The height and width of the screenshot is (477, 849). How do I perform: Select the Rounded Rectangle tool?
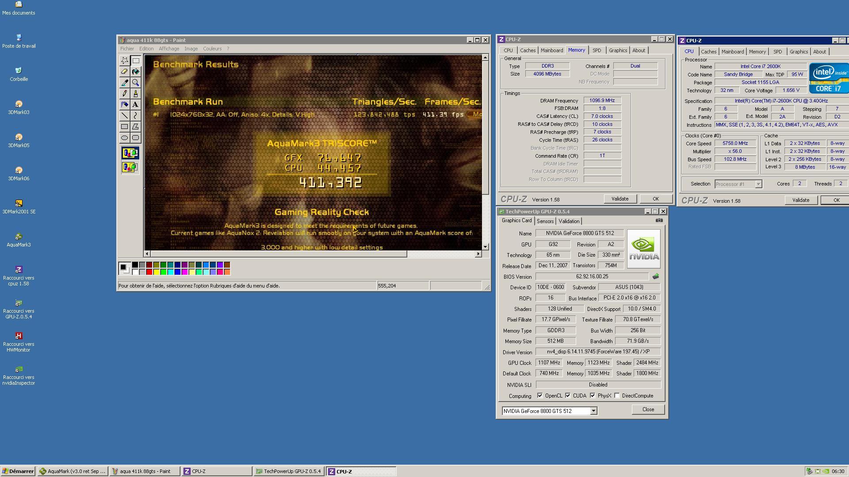tap(136, 138)
